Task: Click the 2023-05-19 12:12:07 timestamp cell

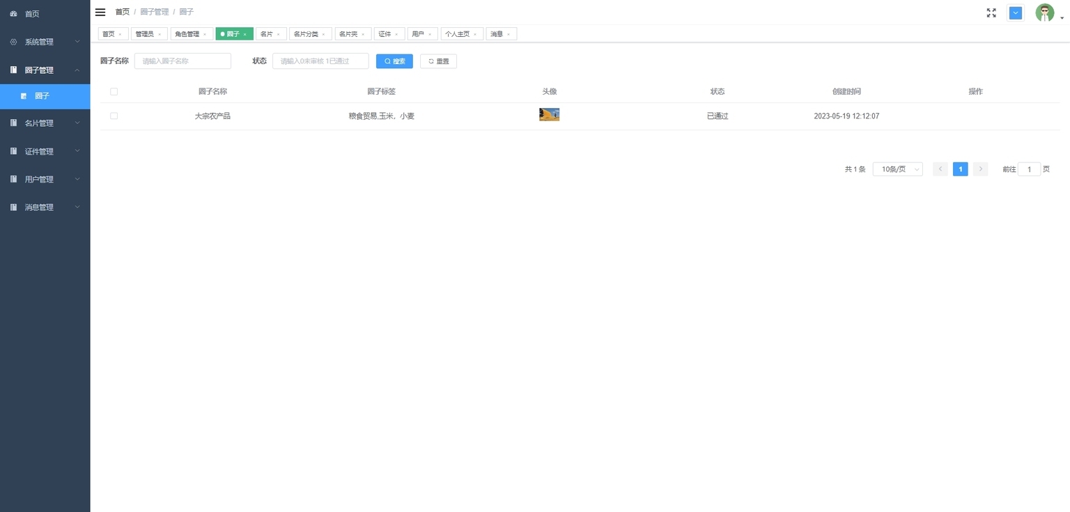Action: (846, 116)
